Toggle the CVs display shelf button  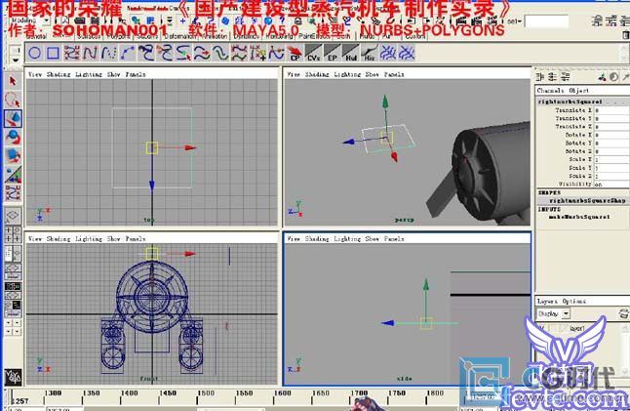coord(313,53)
